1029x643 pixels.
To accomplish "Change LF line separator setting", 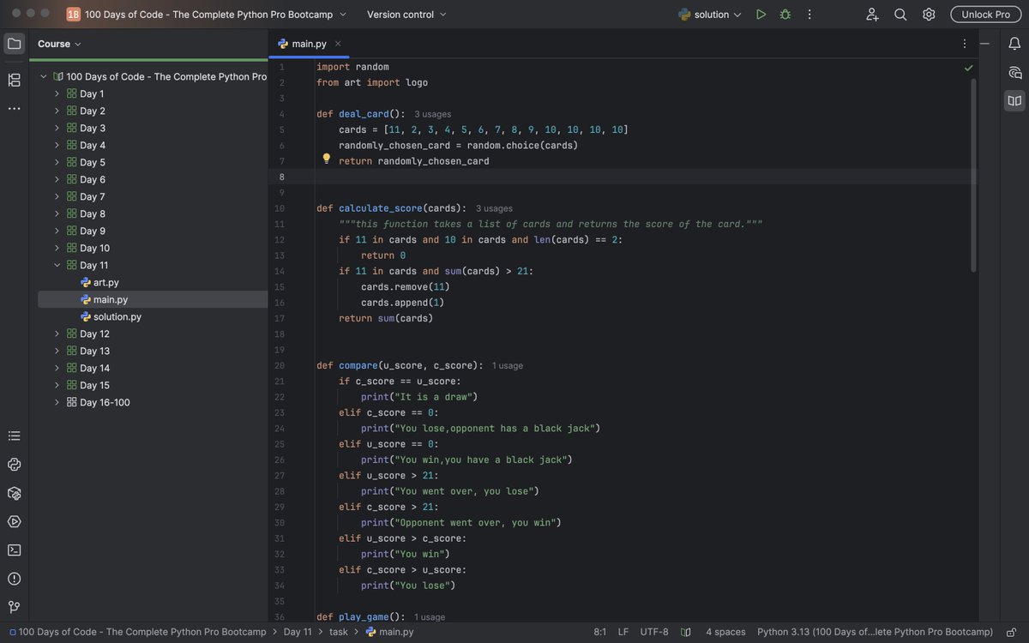I will click(623, 632).
